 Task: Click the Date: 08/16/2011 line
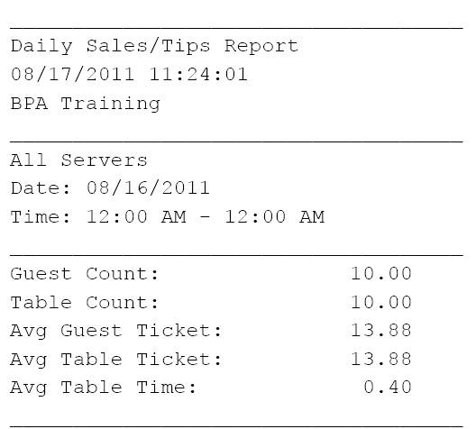(x=110, y=188)
